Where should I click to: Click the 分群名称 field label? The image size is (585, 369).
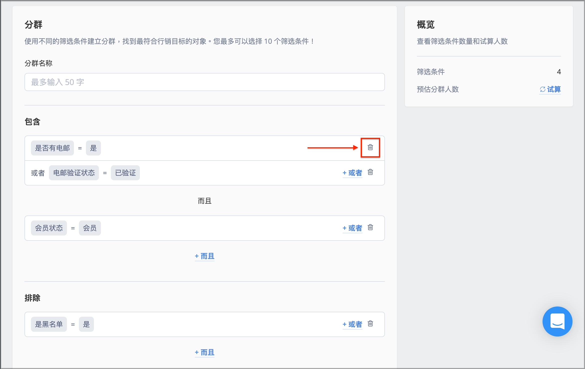point(38,63)
